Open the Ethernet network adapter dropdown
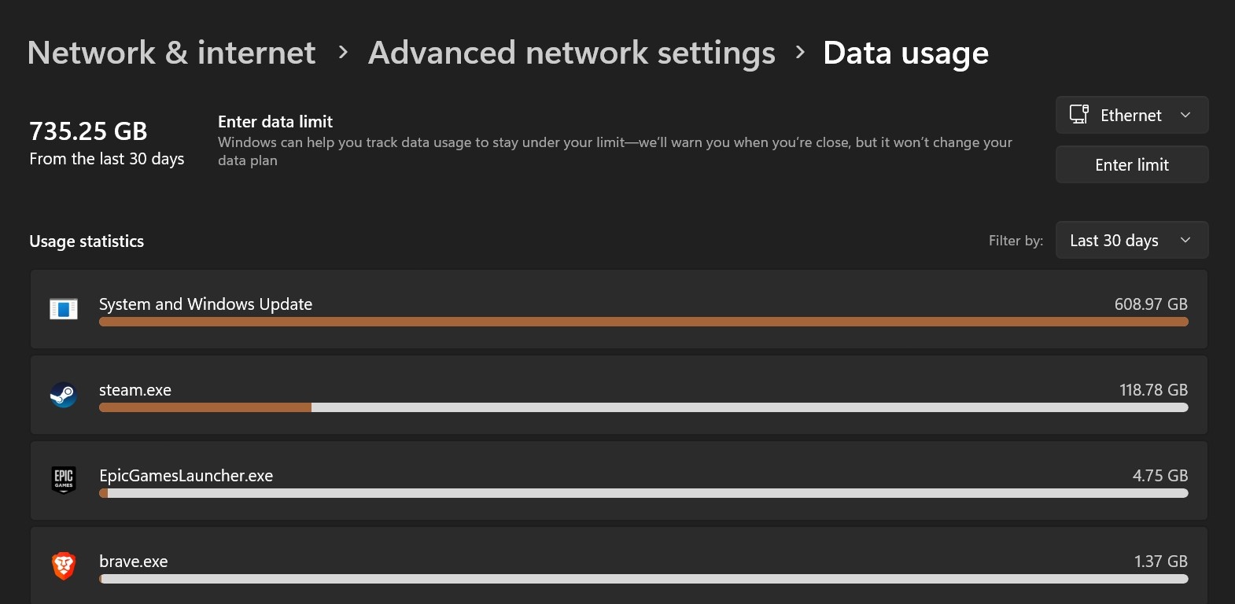This screenshot has height=604, width=1235. (x=1131, y=116)
